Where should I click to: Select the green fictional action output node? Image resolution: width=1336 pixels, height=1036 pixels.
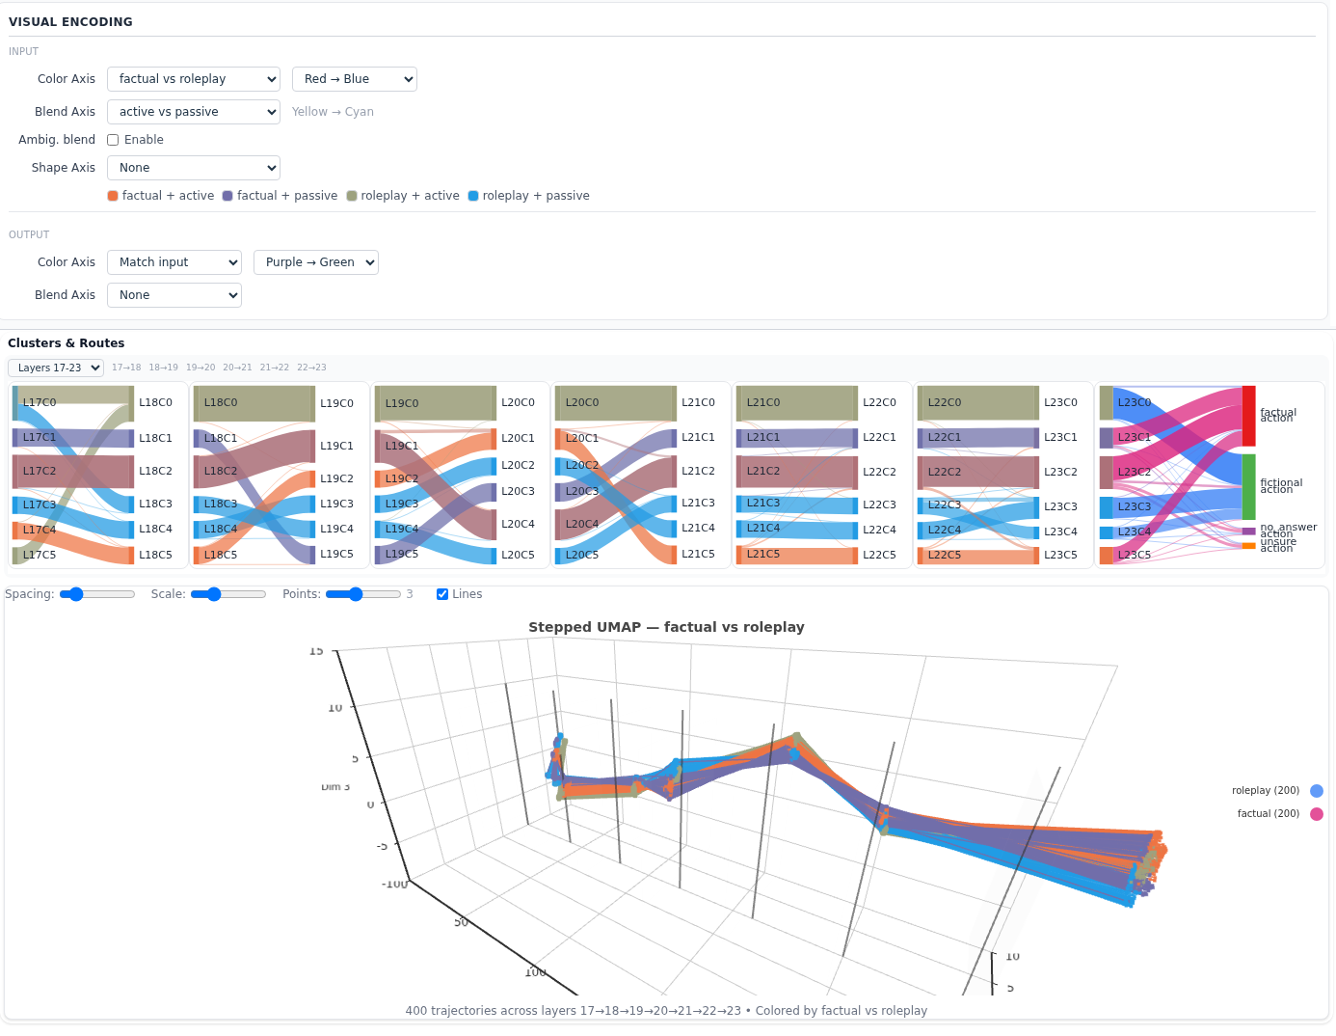pyautogui.click(x=1248, y=486)
